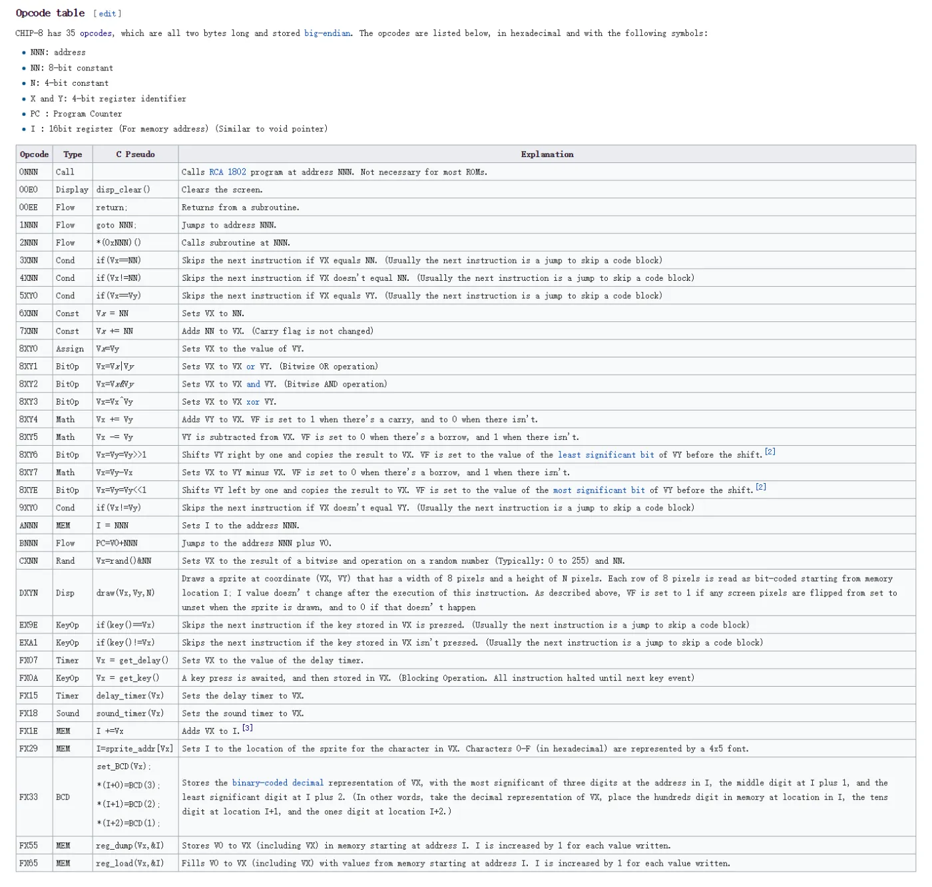Select the 1NNN opcode cell
932x887 pixels.
35,225
